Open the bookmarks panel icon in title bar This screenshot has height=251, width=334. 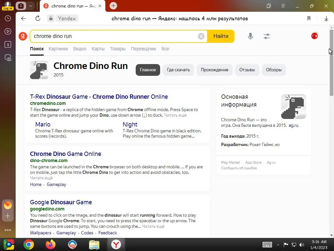[x=269, y=6]
